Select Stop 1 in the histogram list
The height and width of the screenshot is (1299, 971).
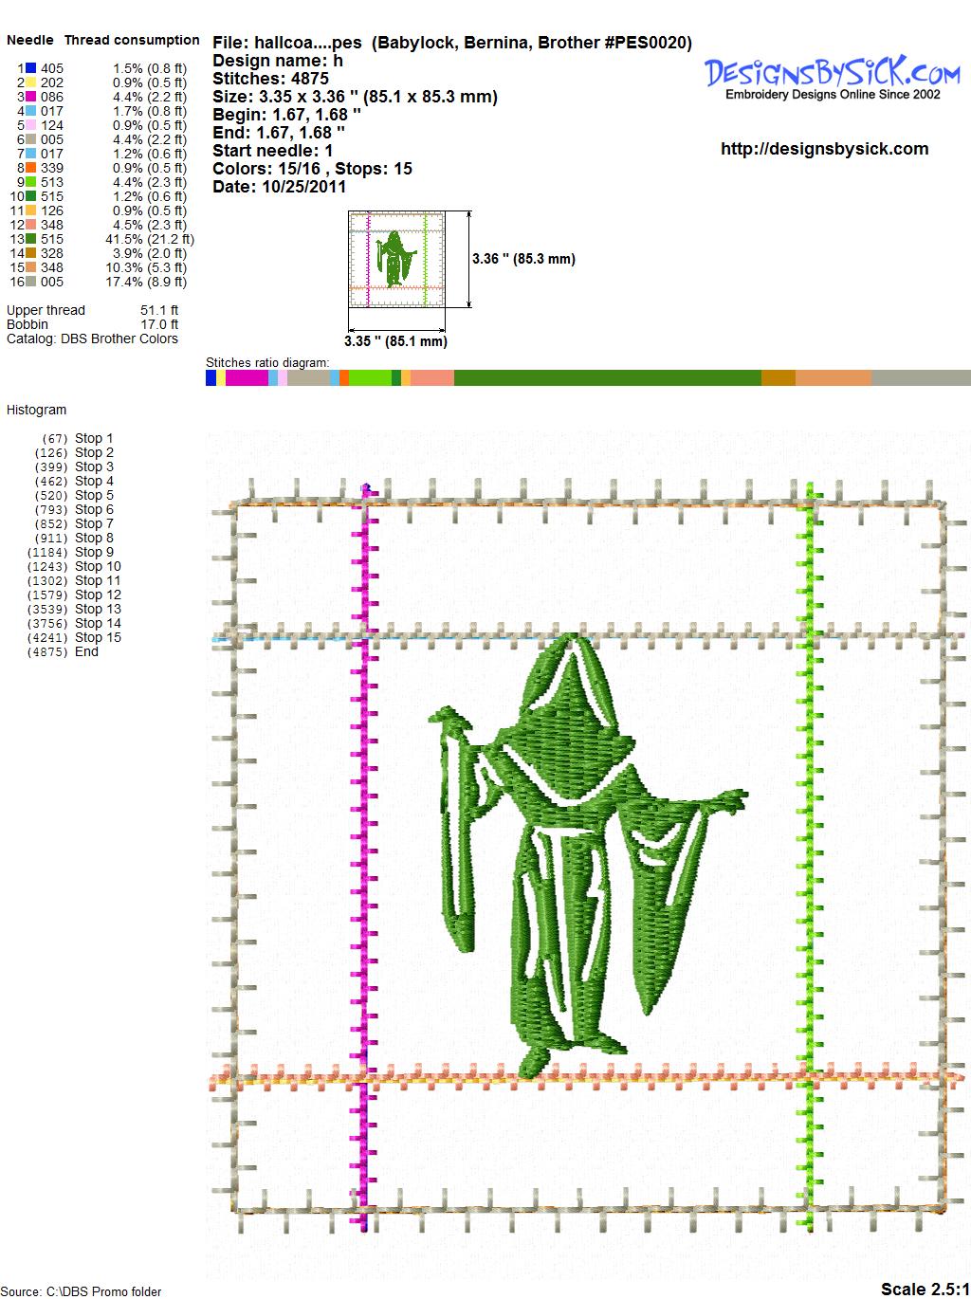coord(93,438)
